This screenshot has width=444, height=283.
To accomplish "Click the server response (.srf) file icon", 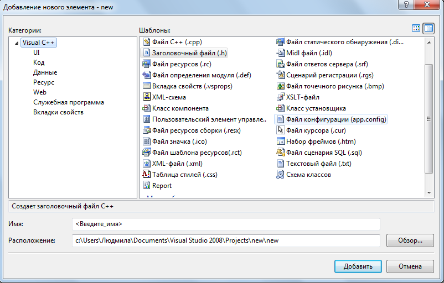I will pos(280,64).
